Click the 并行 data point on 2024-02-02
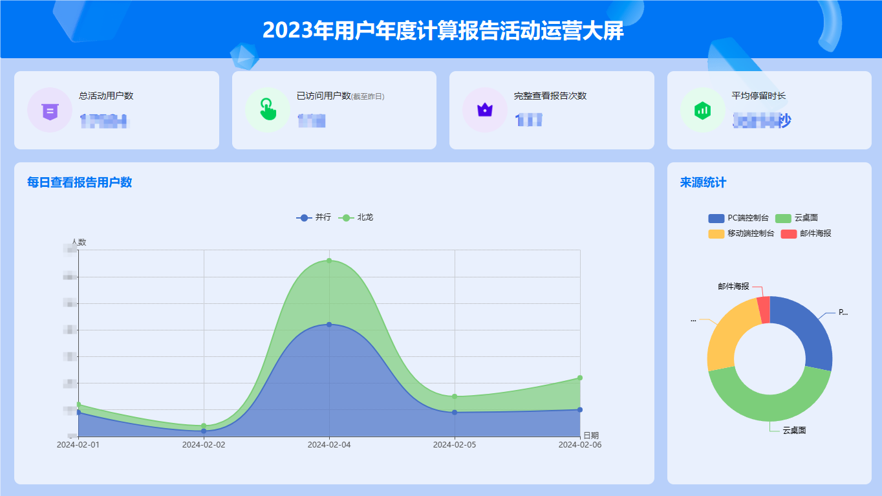The width and height of the screenshot is (882, 496). click(x=204, y=431)
